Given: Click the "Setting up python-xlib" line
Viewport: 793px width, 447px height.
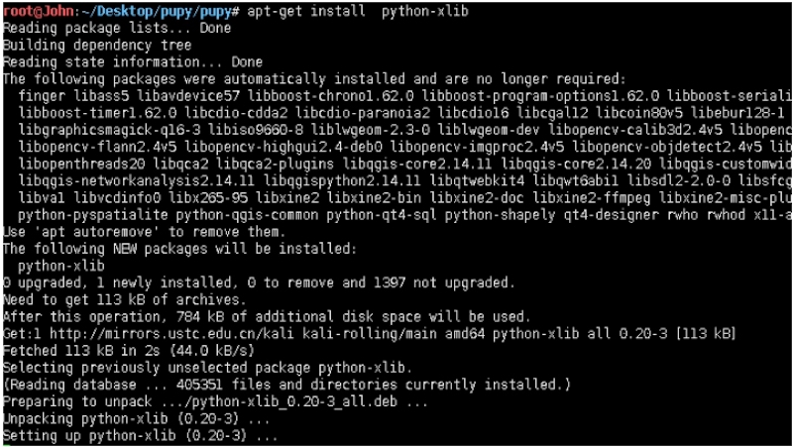Looking at the screenshot, I should 139,436.
